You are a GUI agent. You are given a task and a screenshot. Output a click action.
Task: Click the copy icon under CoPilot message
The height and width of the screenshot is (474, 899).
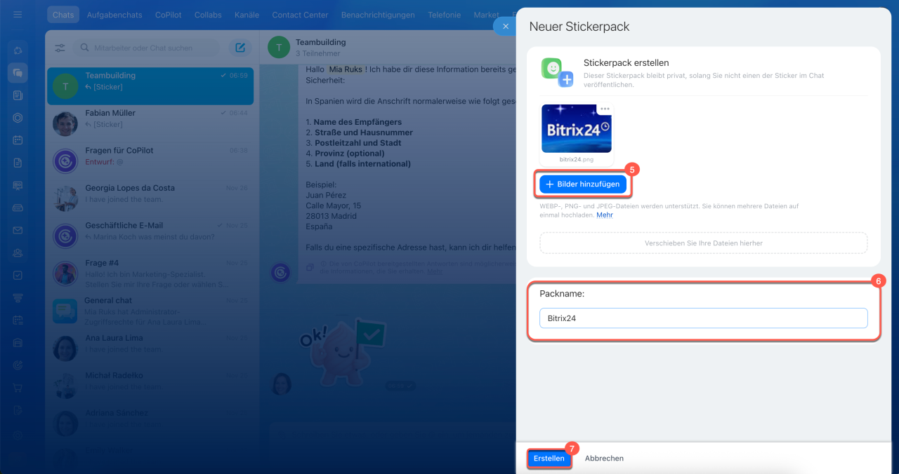310,268
